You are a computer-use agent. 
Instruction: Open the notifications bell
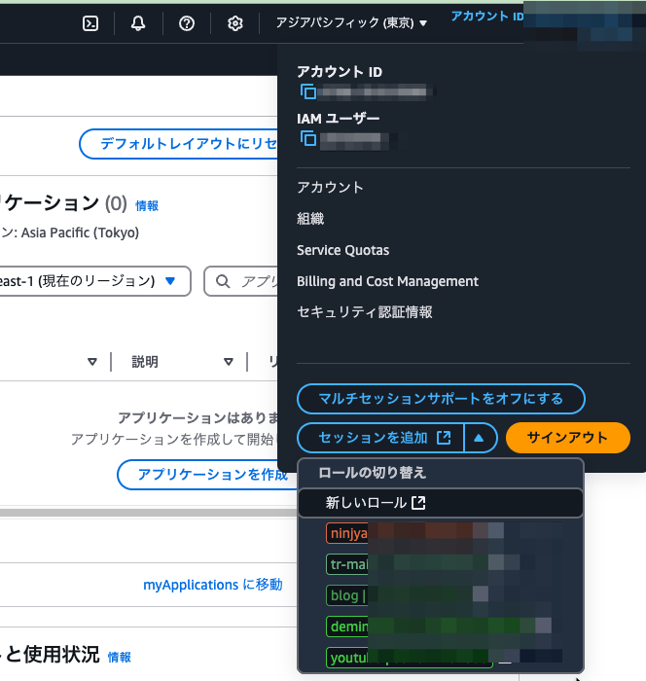pos(138,23)
